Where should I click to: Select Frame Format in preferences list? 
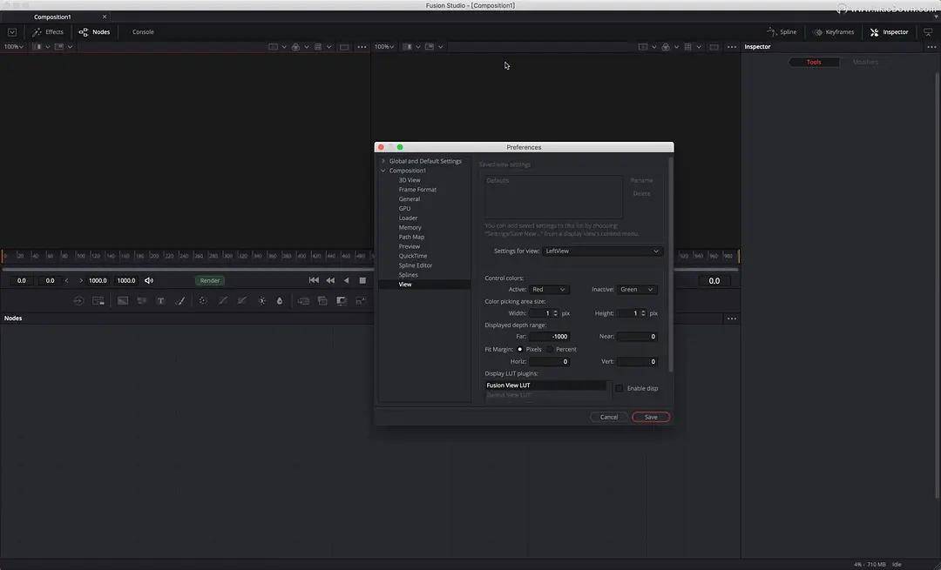coord(417,190)
